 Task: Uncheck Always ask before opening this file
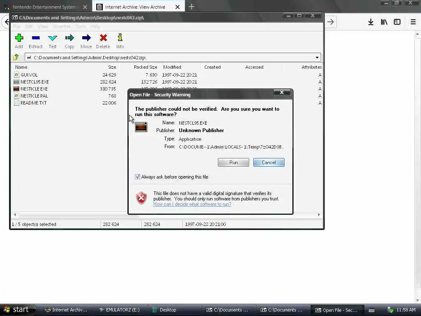137,177
